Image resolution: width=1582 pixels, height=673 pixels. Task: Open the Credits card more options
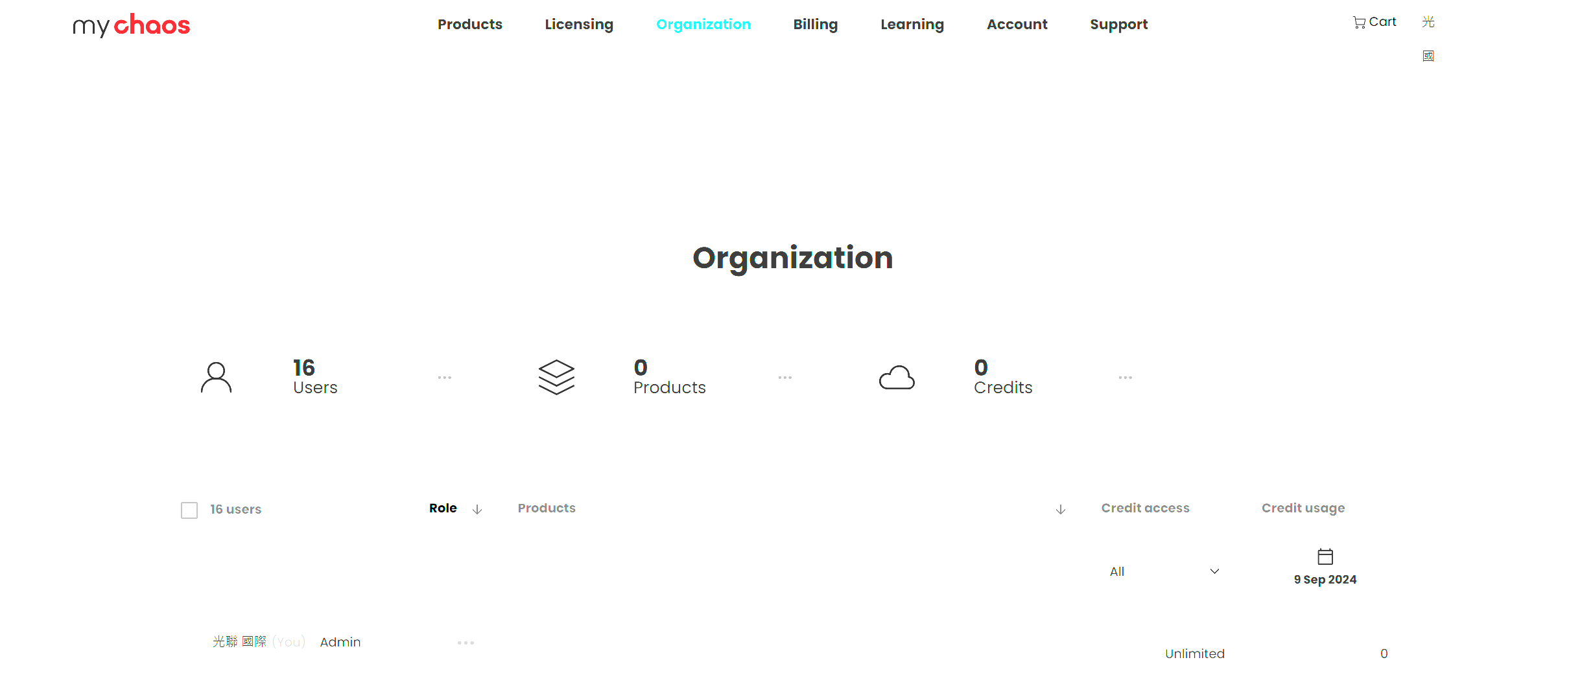point(1125,378)
